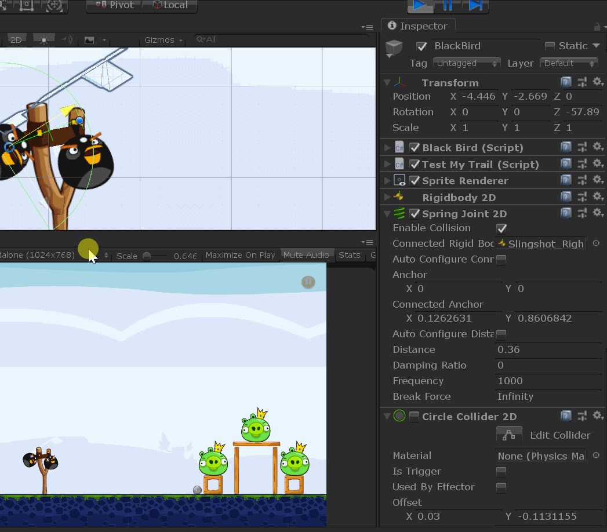607x532 pixels.
Task: Toggle scene lighting sun icon
Action: point(43,40)
